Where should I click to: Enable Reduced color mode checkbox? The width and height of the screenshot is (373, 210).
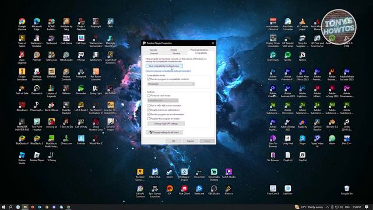pyautogui.click(x=149, y=96)
